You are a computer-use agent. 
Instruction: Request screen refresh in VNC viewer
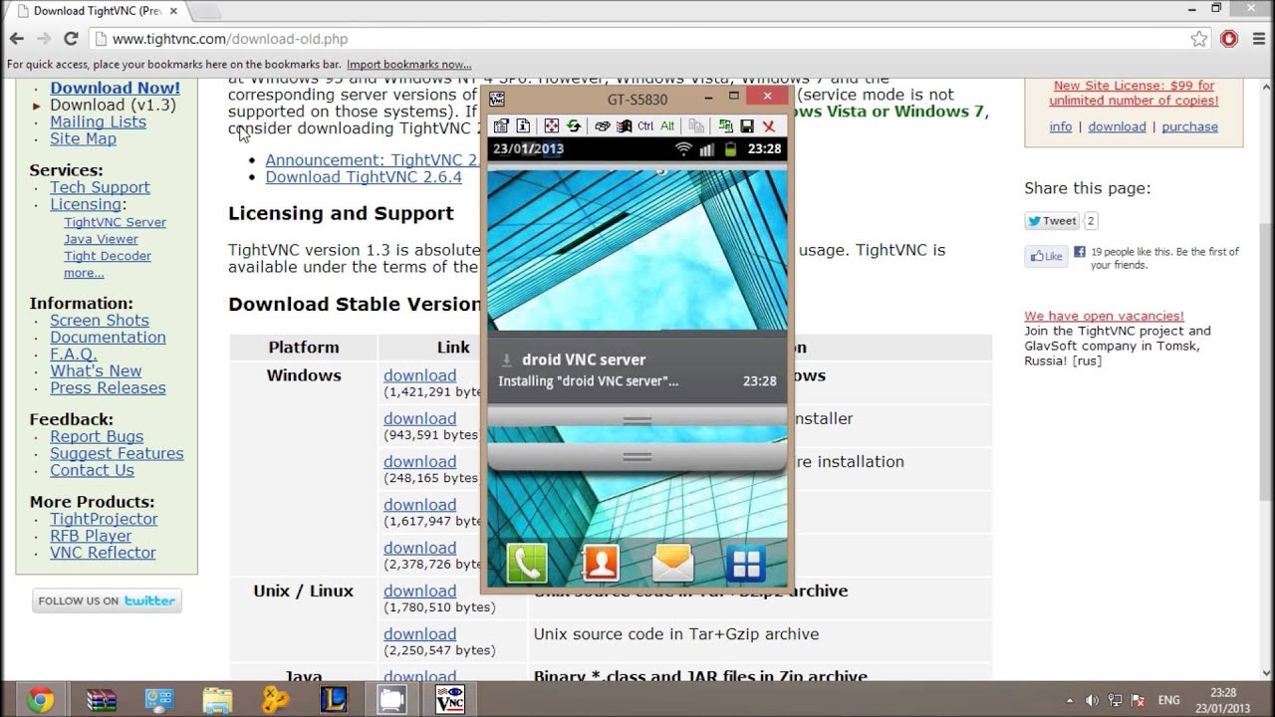pyautogui.click(x=574, y=126)
